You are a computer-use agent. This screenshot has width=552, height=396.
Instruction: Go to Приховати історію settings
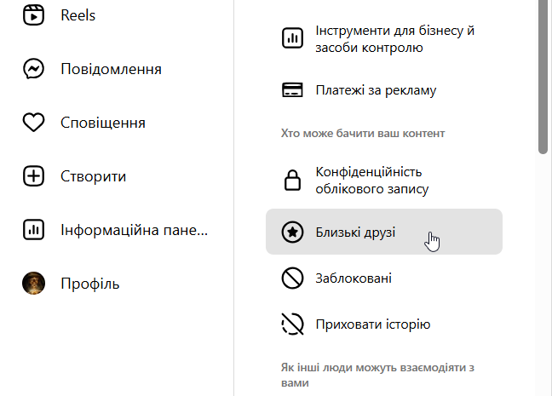pyautogui.click(x=372, y=324)
